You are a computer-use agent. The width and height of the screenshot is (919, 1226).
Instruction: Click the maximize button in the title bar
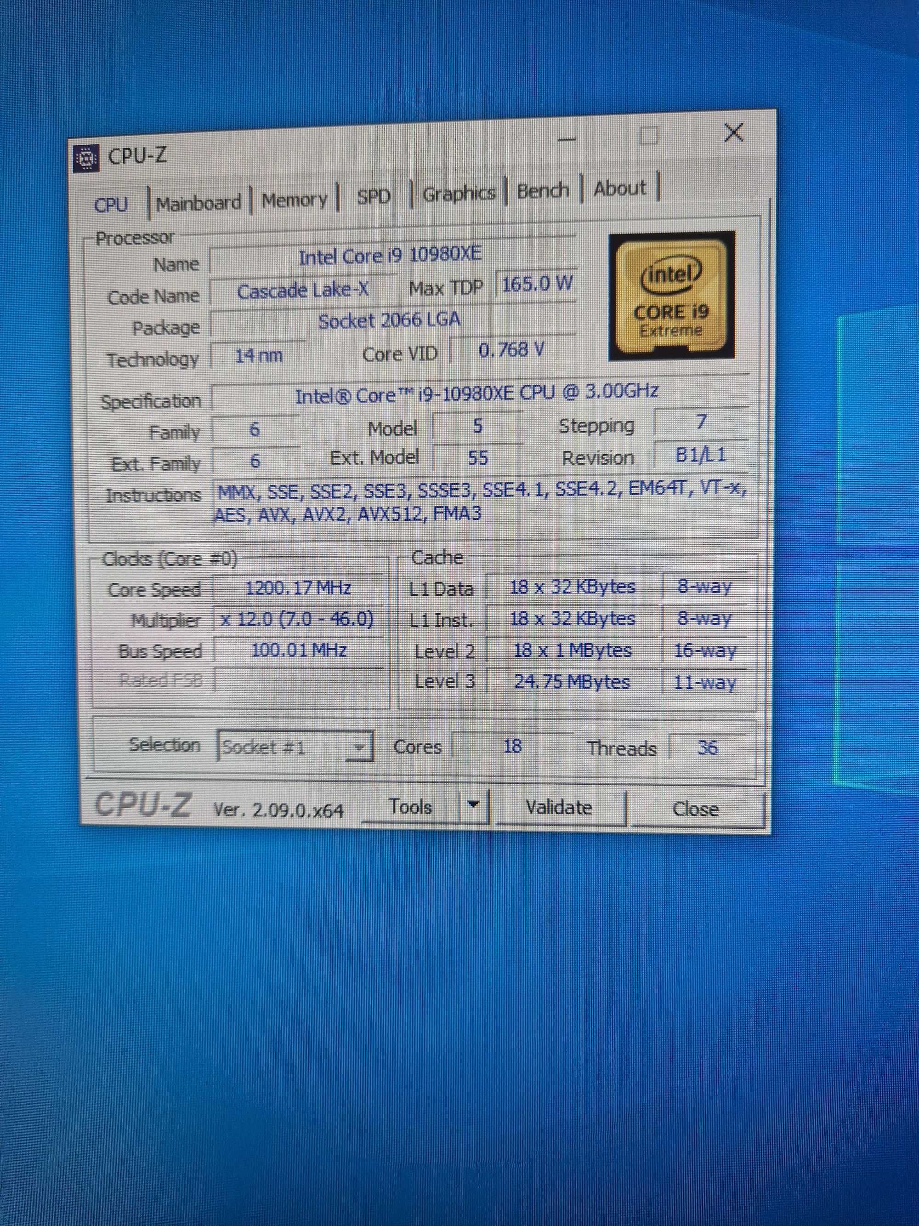coord(649,136)
